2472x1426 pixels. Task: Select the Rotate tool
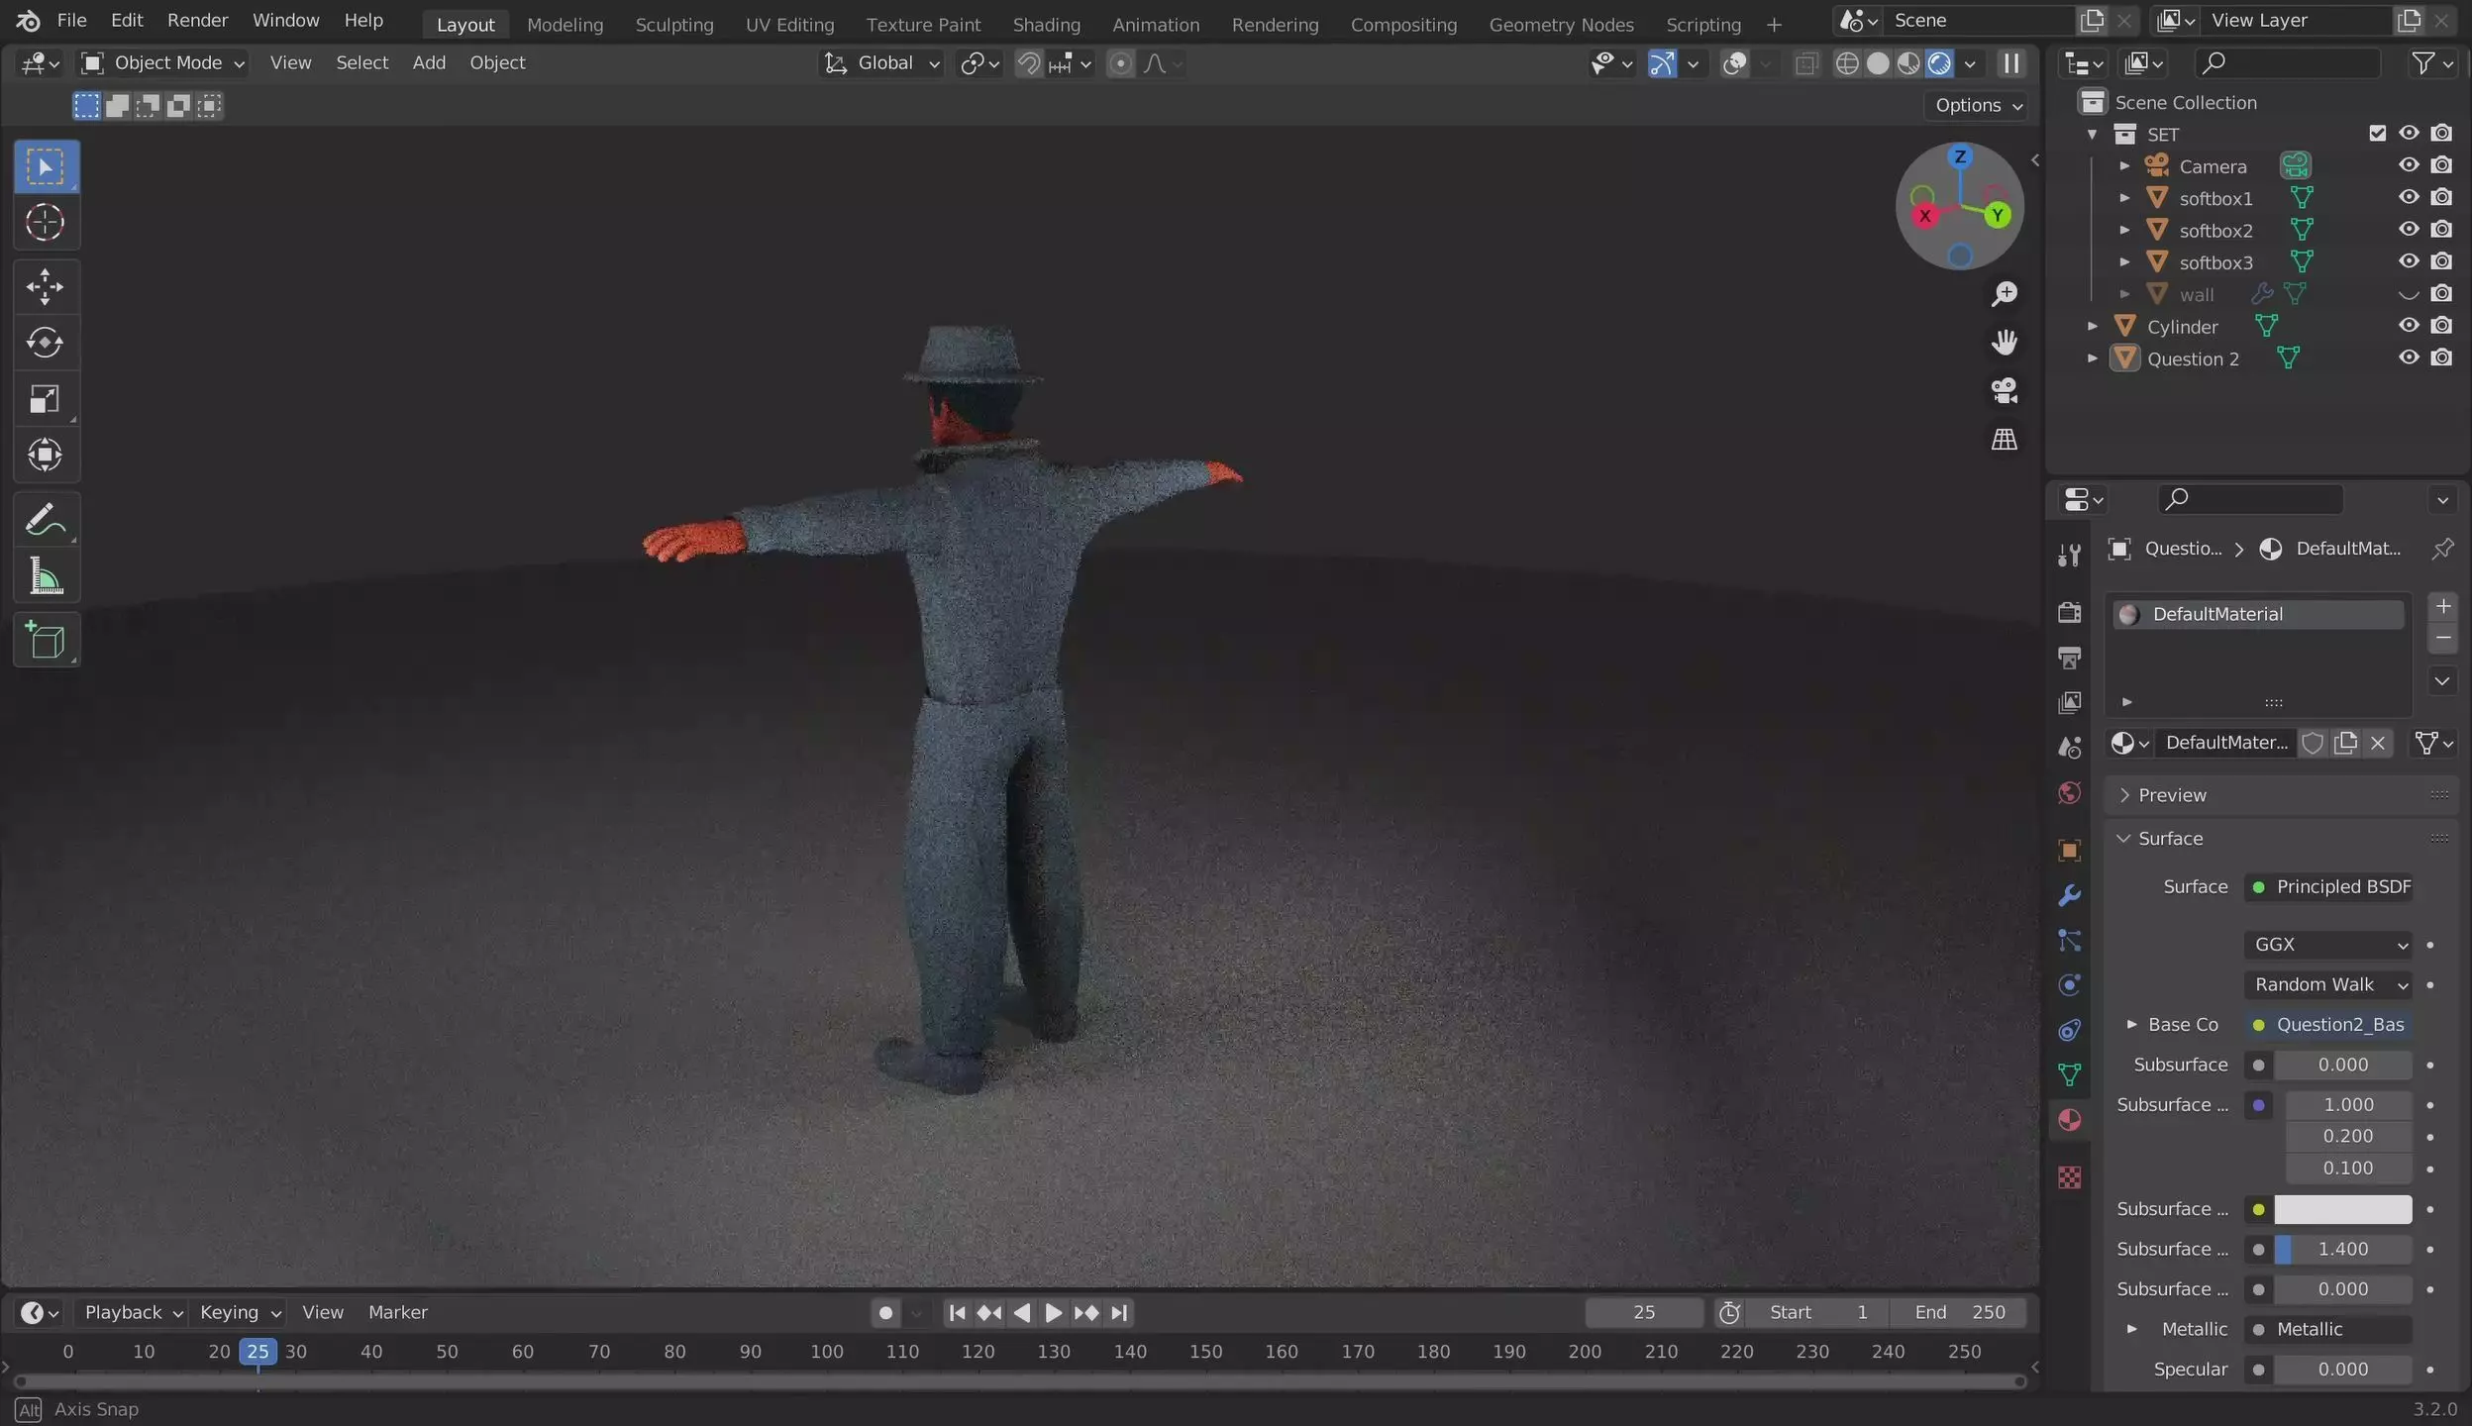point(45,343)
